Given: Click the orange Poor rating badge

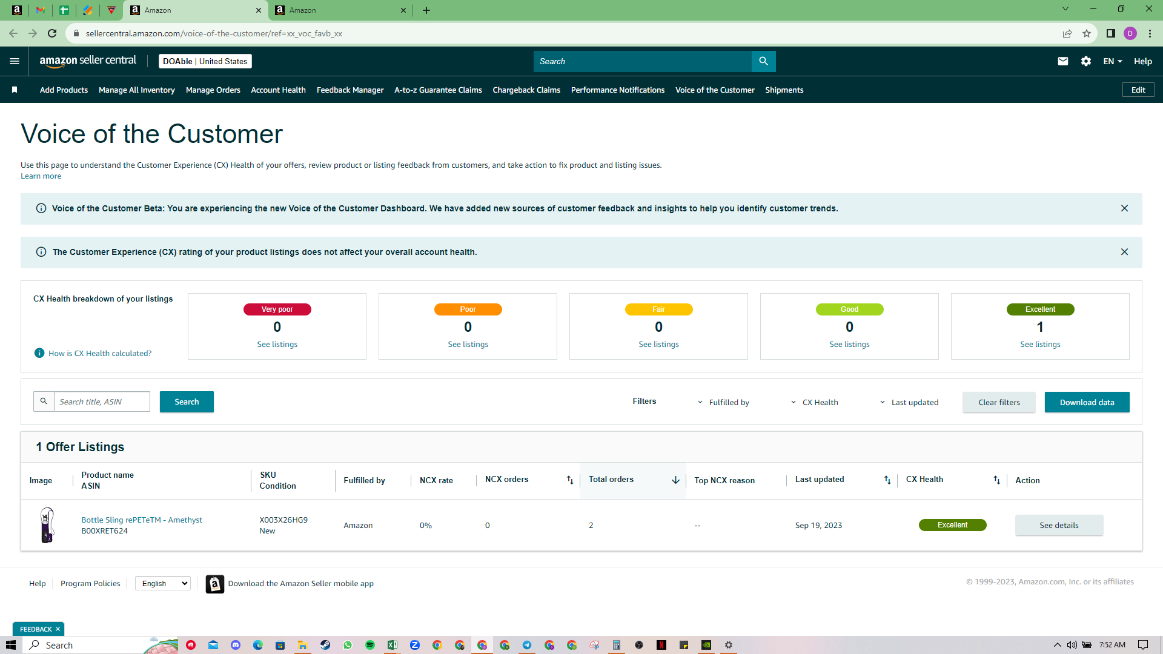Looking at the screenshot, I should click(x=468, y=309).
